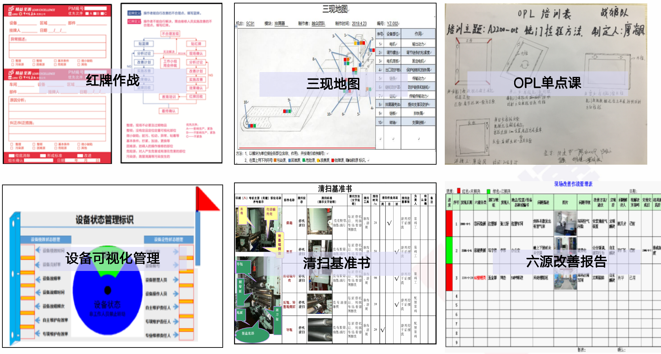The image size is (661, 354).
Task: Select the 红牌作战 overlay label
Action: [113, 81]
